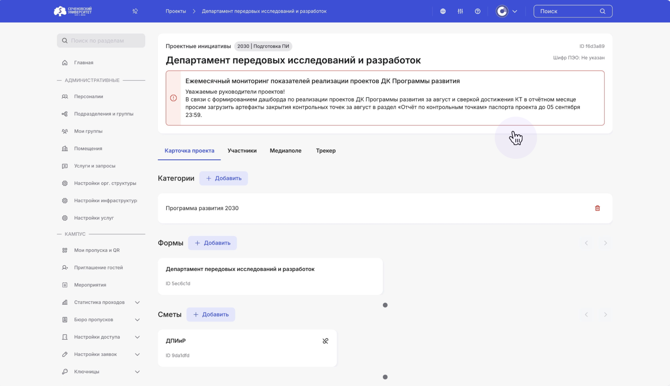Delete category Программа развития 2030 via trash icon
This screenshot has width=670, height=386.
click(597, 208)
